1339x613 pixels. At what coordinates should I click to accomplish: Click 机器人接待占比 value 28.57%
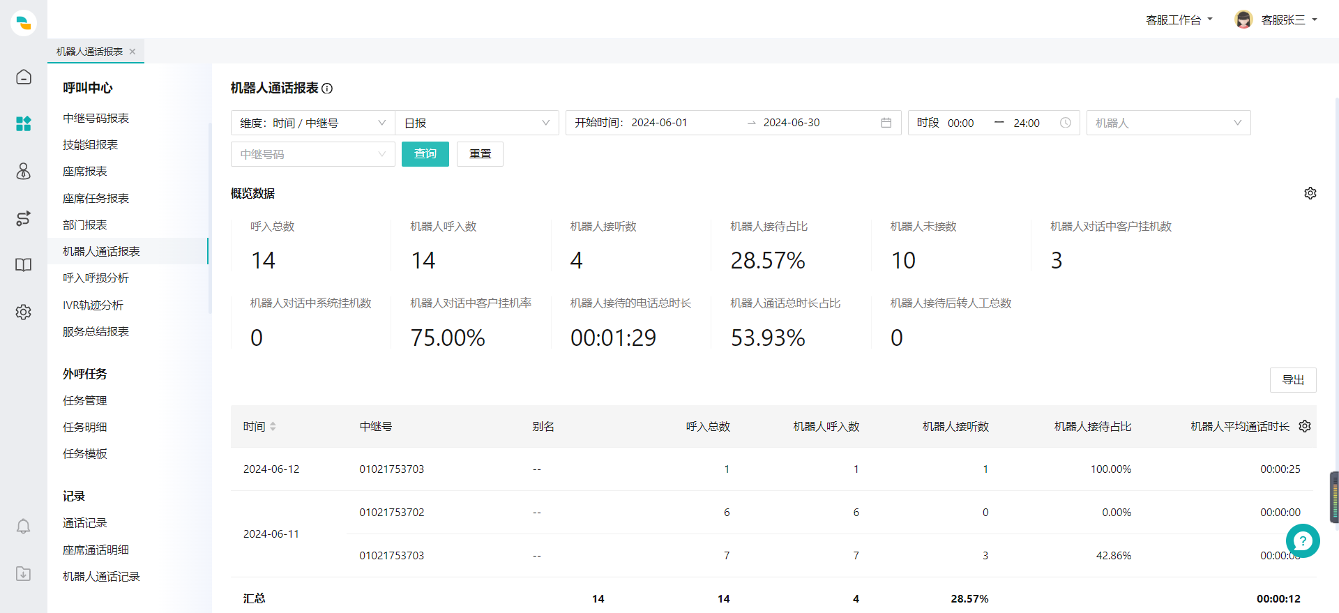tap(768, 261)
